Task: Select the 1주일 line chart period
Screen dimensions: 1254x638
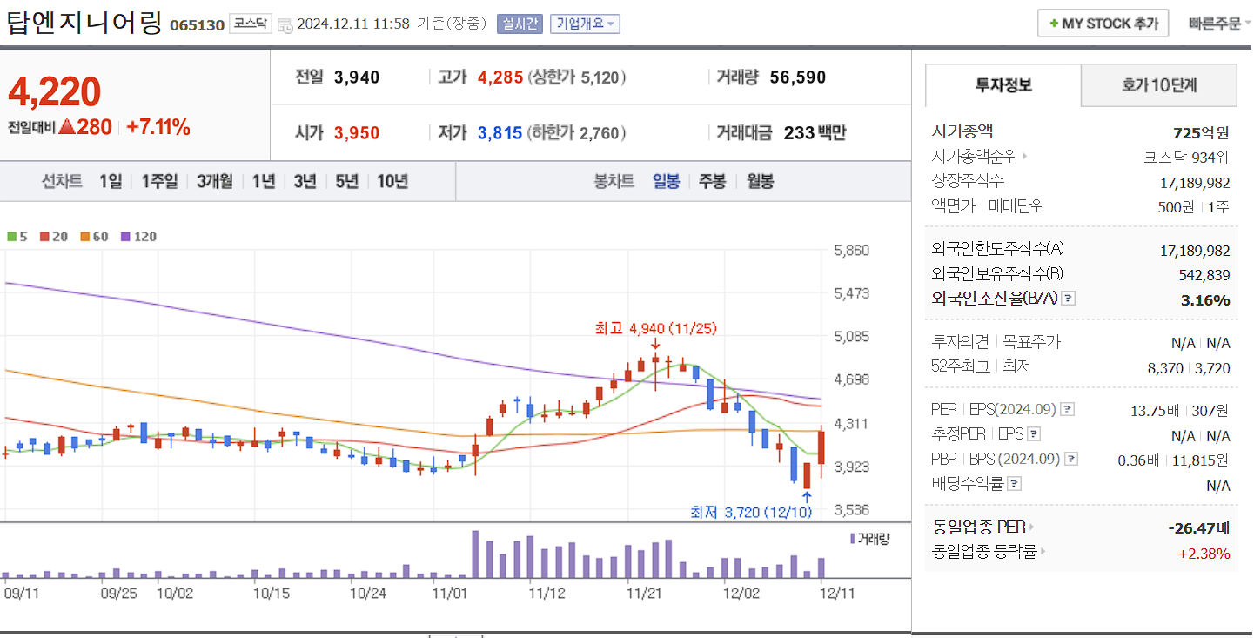Action: pos(159,181)
